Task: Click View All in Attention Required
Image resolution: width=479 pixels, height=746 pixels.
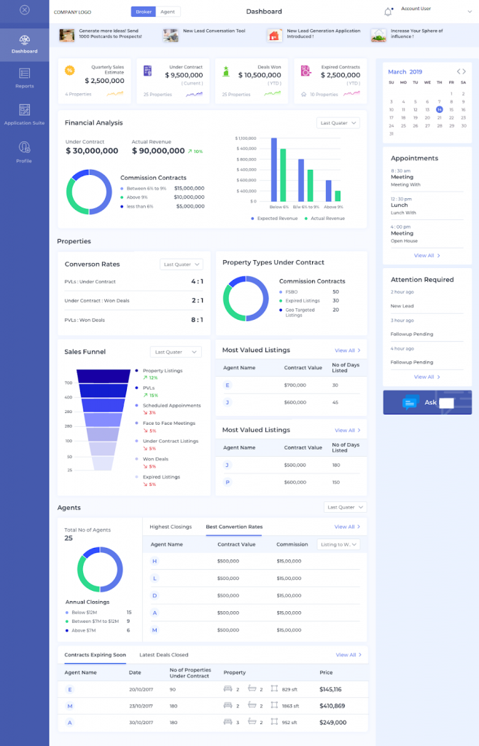Action: click(x=427, y=377)
